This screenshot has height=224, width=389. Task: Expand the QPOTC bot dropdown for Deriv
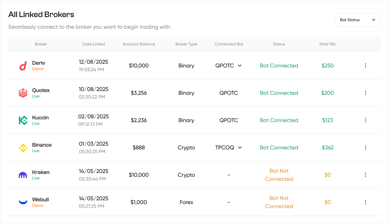coord(240,66)
